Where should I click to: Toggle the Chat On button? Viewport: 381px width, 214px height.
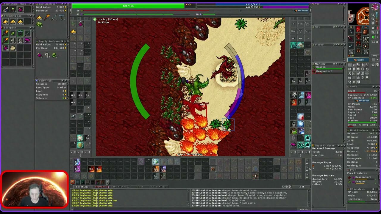(304, 209)
